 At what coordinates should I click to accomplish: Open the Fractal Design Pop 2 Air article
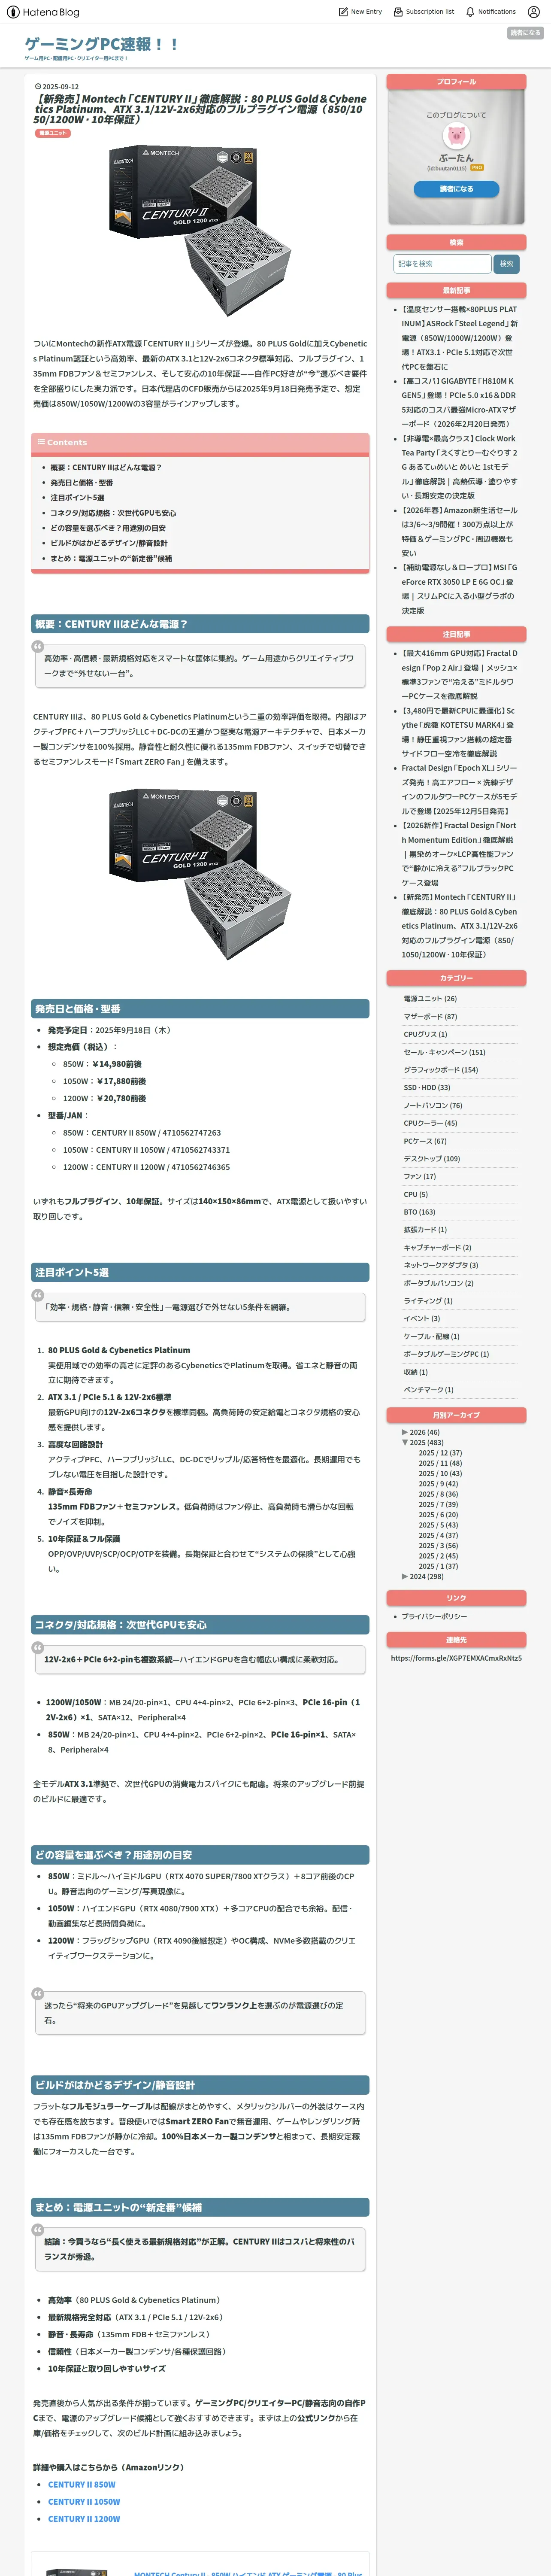point(459,674)
